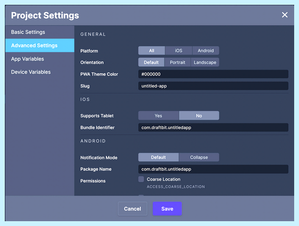Set Orientation to Default
Image resolution: width=299 pixels, height=226 pixels.
tap(151, 63)
